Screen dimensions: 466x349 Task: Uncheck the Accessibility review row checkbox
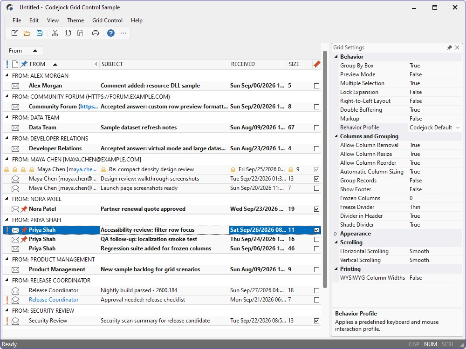(317, 230)
